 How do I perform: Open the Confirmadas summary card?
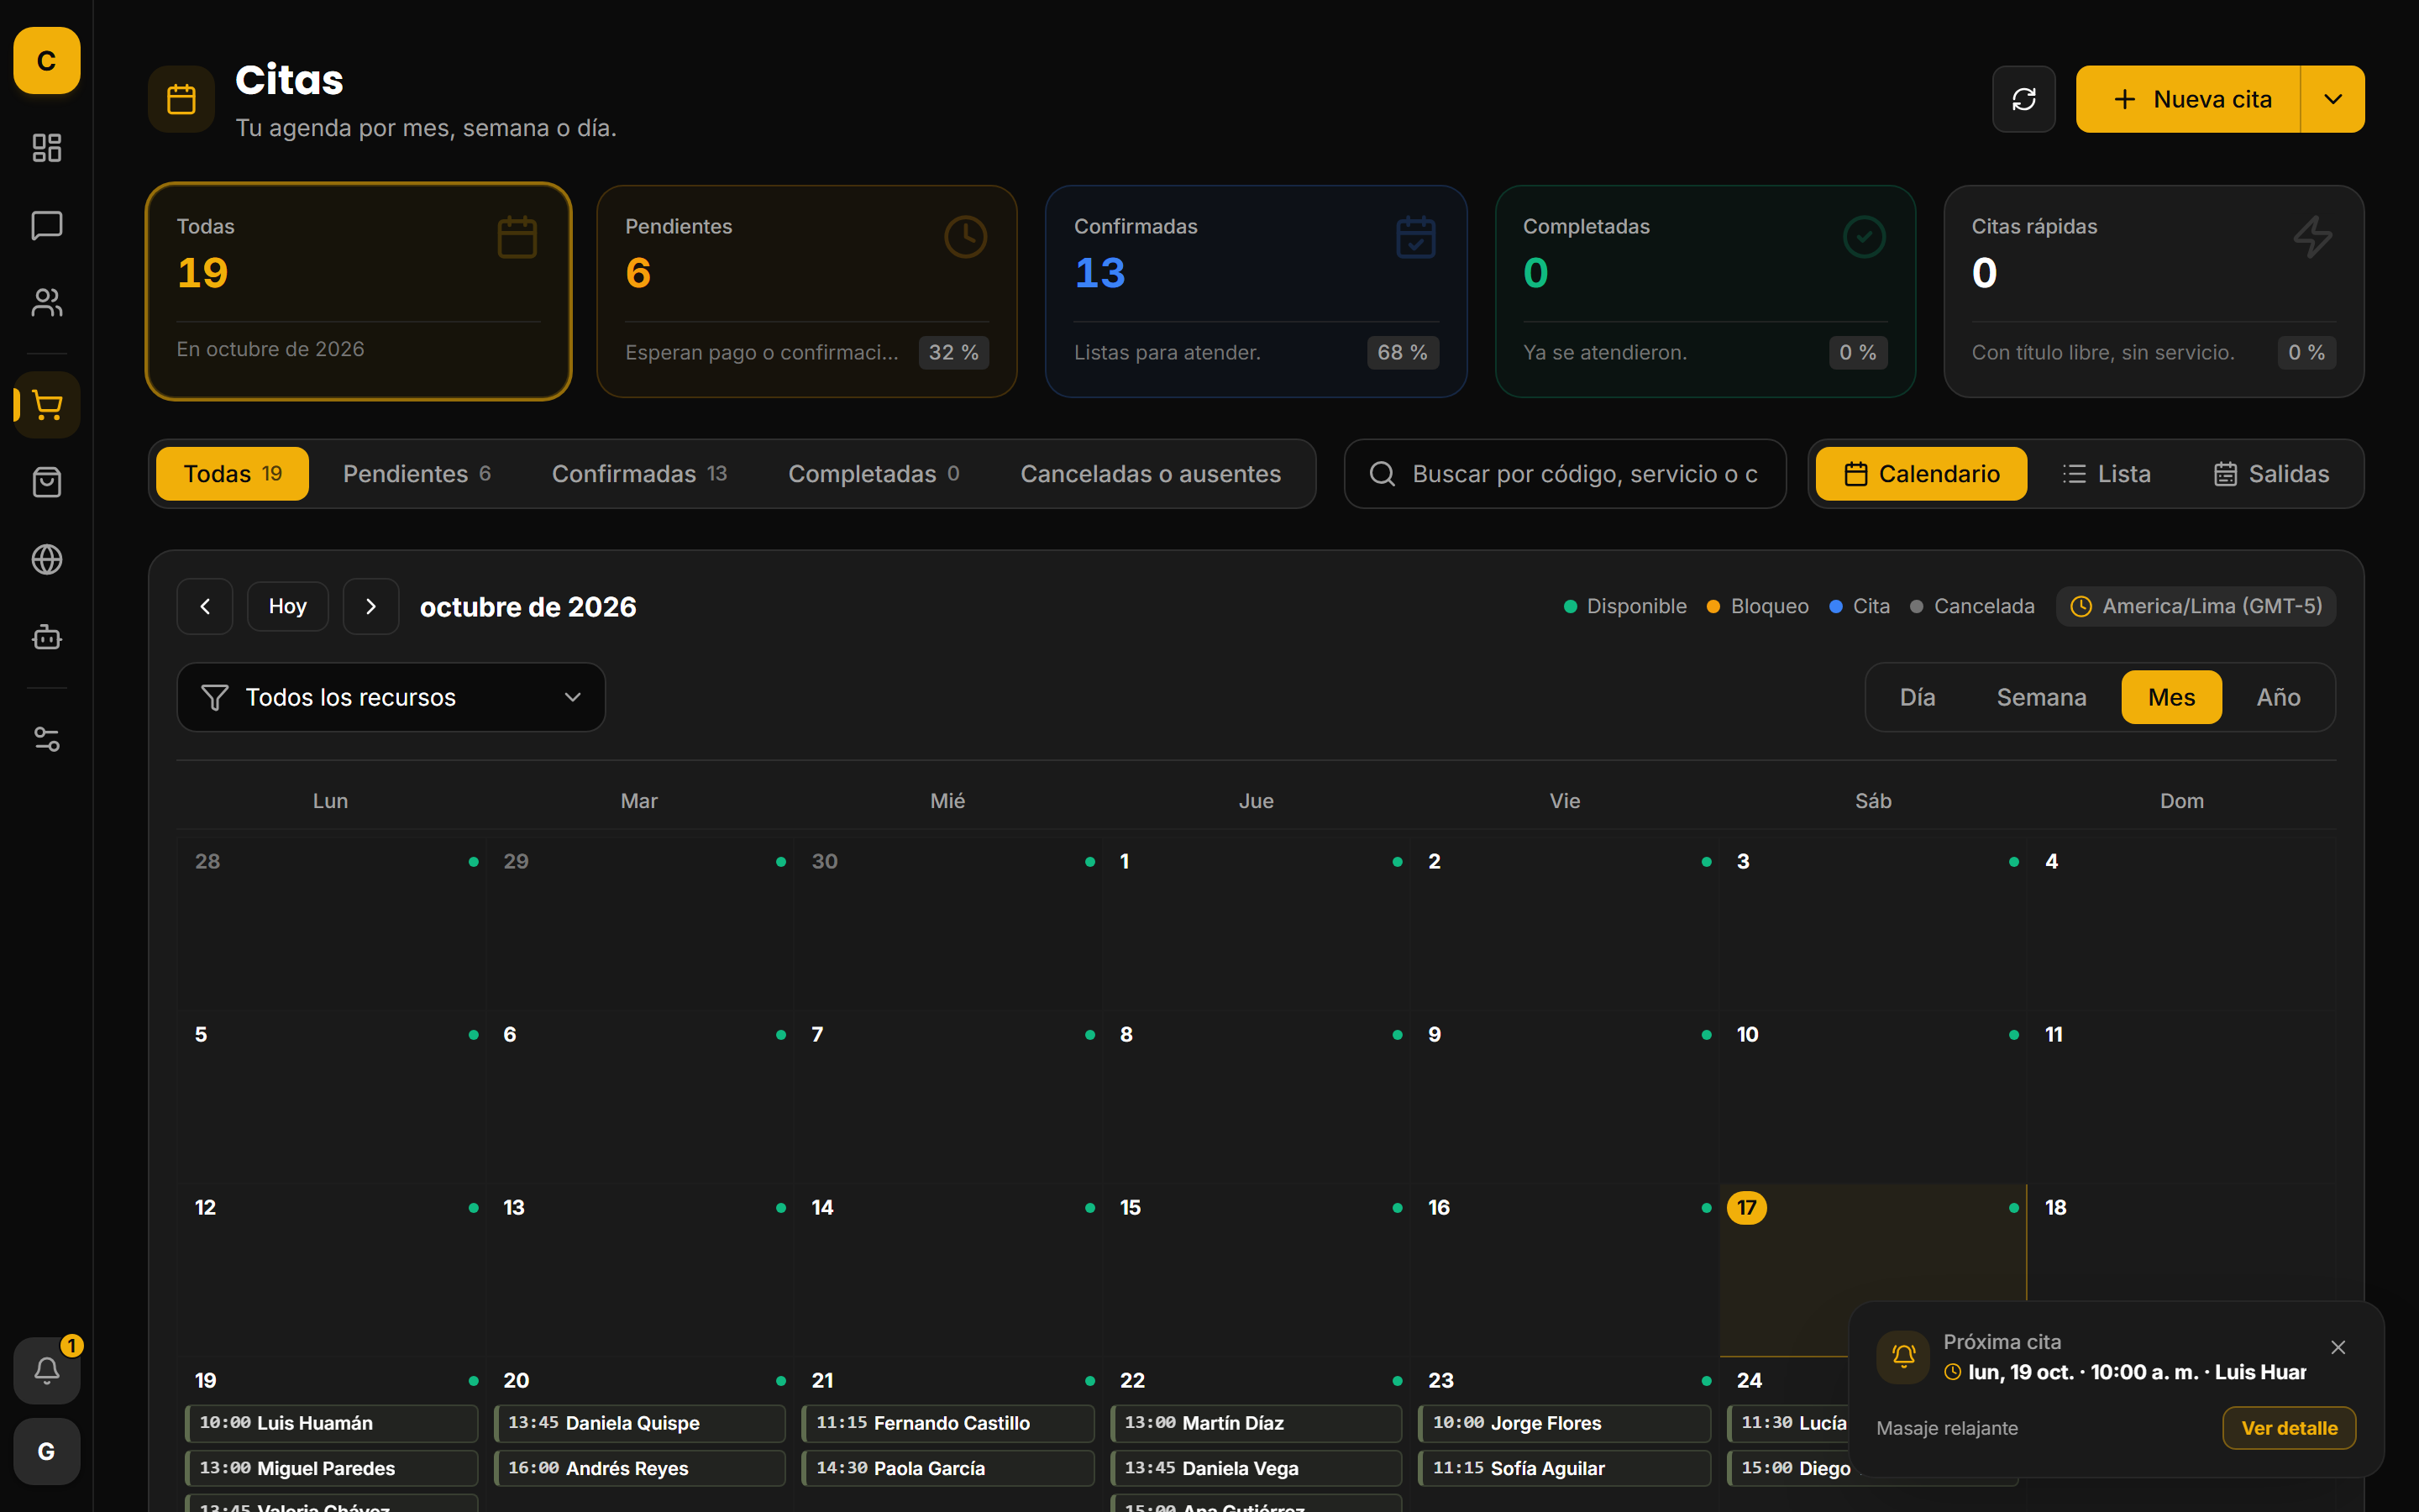tap(1256, 291)
